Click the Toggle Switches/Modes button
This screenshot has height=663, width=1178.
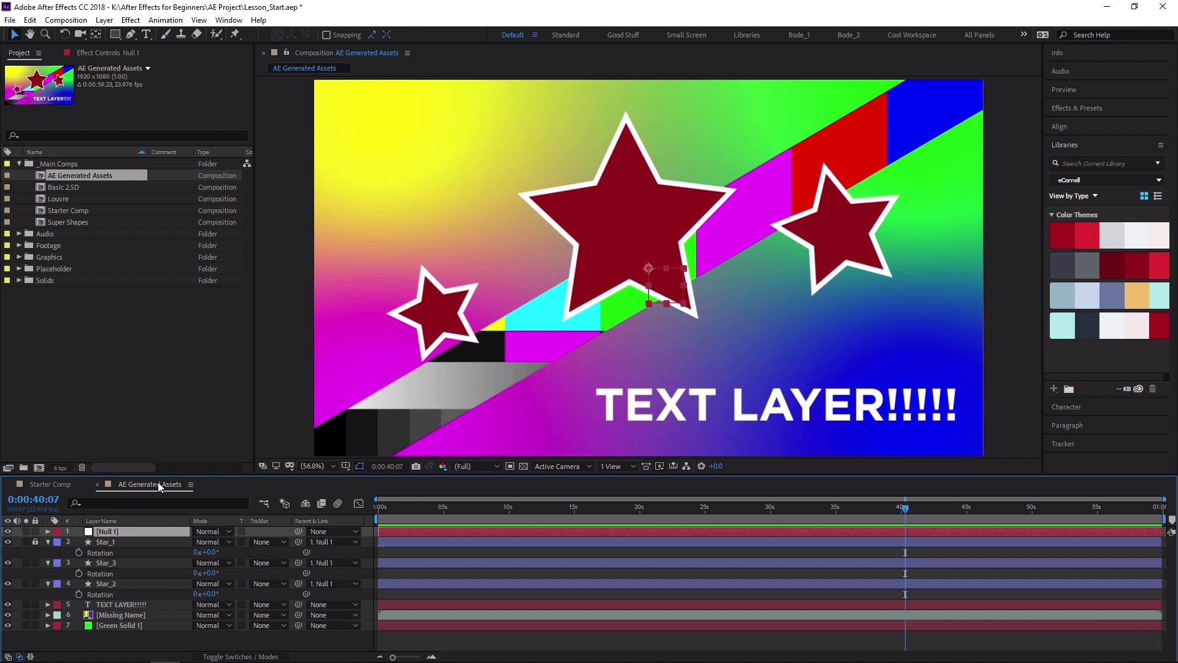click(241, 656)
